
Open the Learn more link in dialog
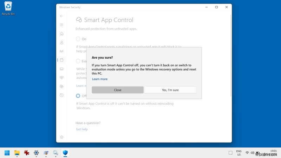pyautogui.click(x=100, y=79)
